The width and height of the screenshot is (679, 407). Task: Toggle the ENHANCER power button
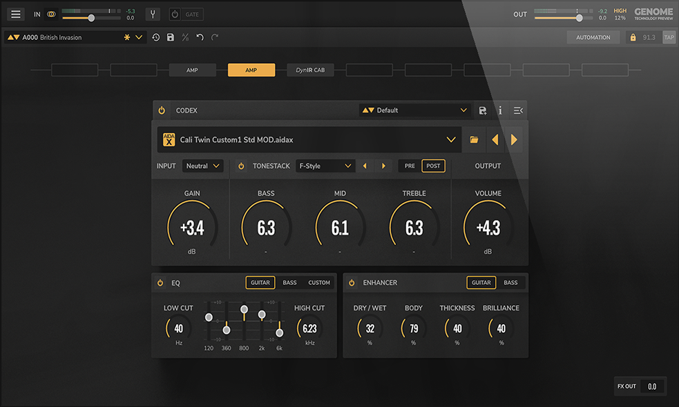(x=352, y=283)
